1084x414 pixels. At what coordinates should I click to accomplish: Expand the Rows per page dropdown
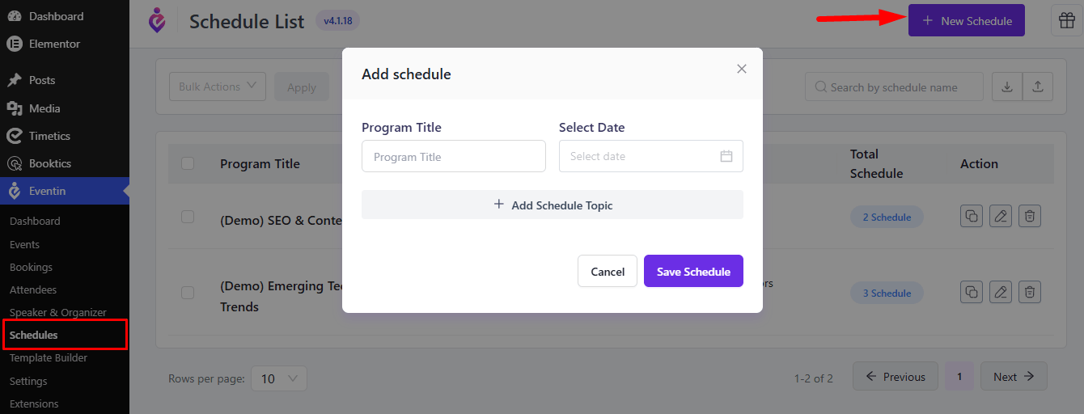279,378
